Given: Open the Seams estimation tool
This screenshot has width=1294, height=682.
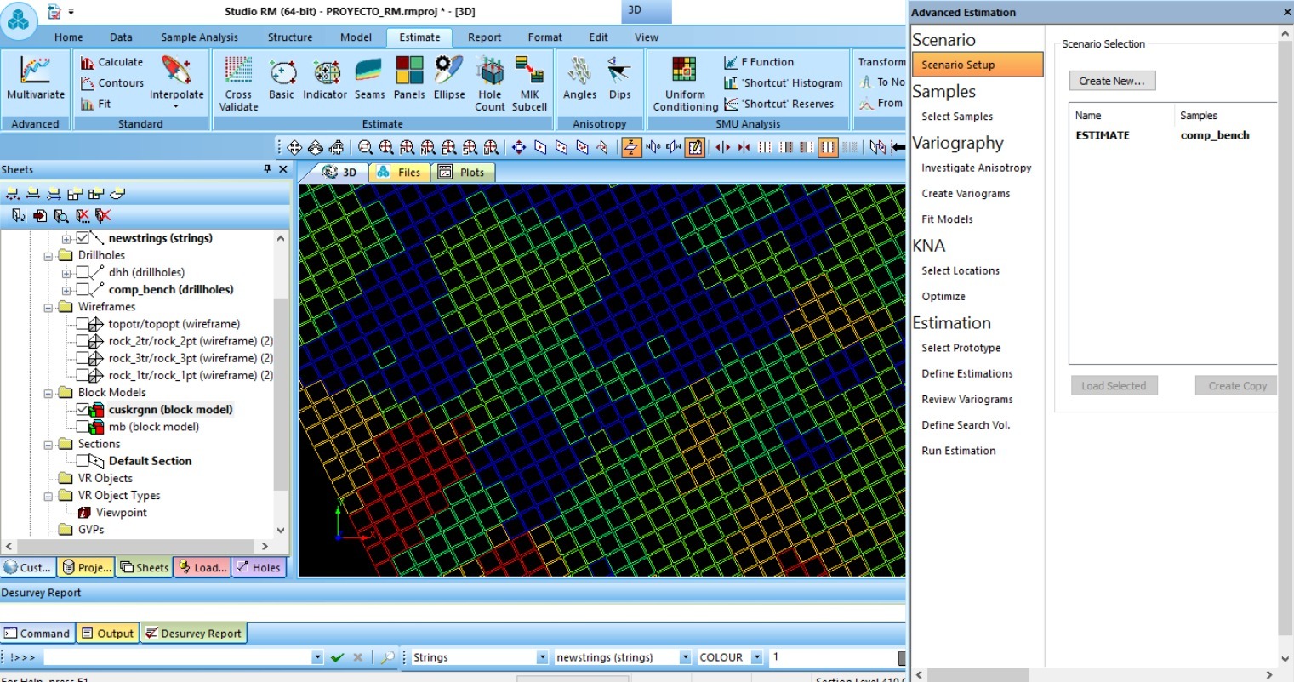Looking at the screenshot, I should tap(369, 79).
